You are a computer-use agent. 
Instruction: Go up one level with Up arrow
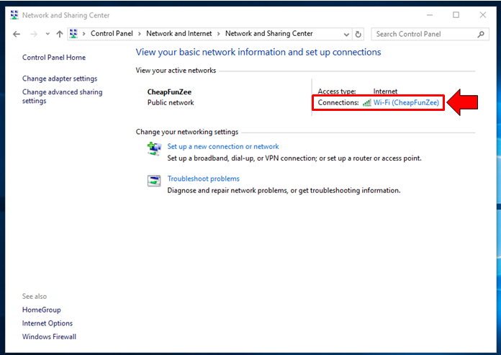(x=60, y=34)
